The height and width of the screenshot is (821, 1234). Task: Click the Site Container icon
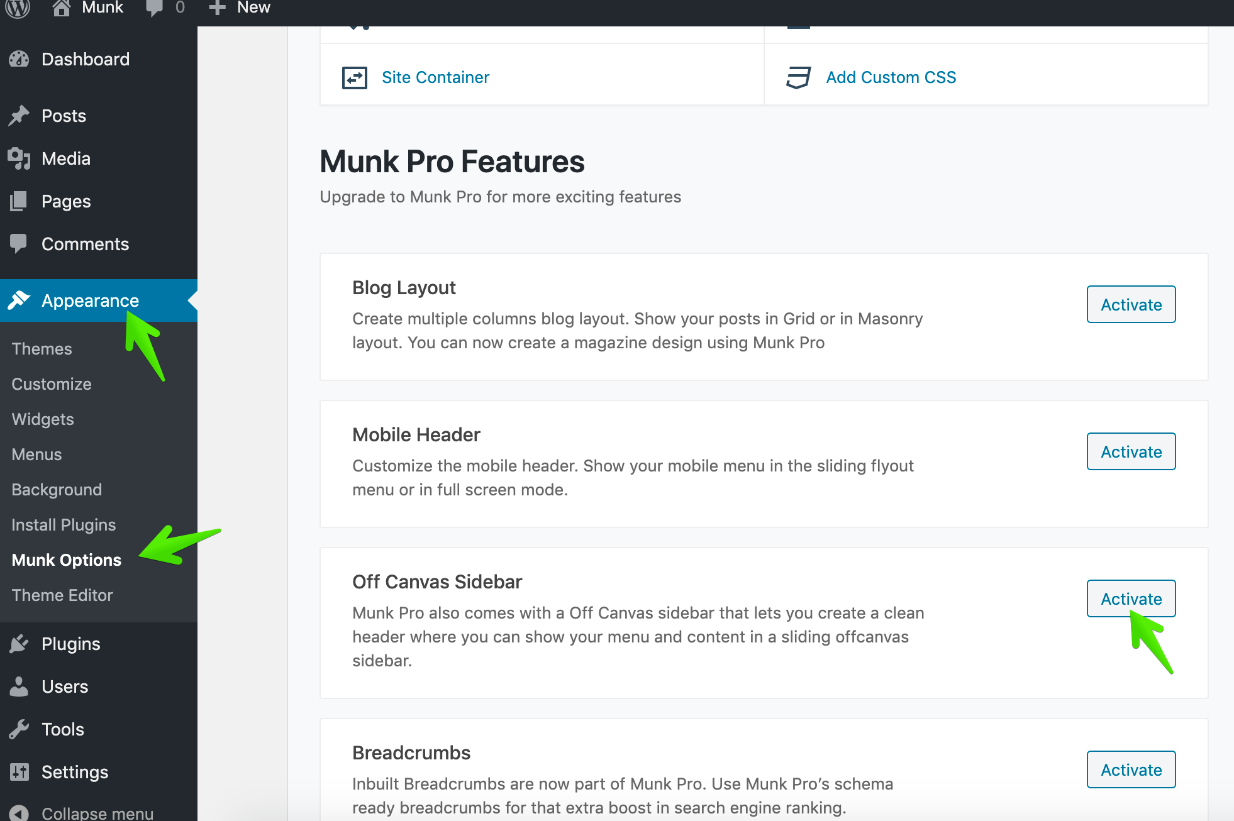coord(355,77)
